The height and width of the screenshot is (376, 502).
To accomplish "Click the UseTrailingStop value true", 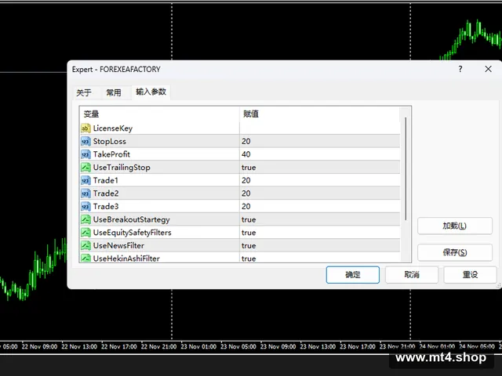I will [249, 168].
